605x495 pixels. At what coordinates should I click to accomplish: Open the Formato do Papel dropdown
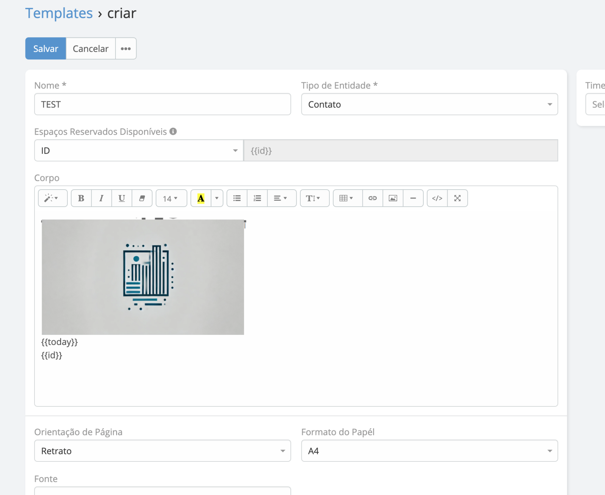429,451
